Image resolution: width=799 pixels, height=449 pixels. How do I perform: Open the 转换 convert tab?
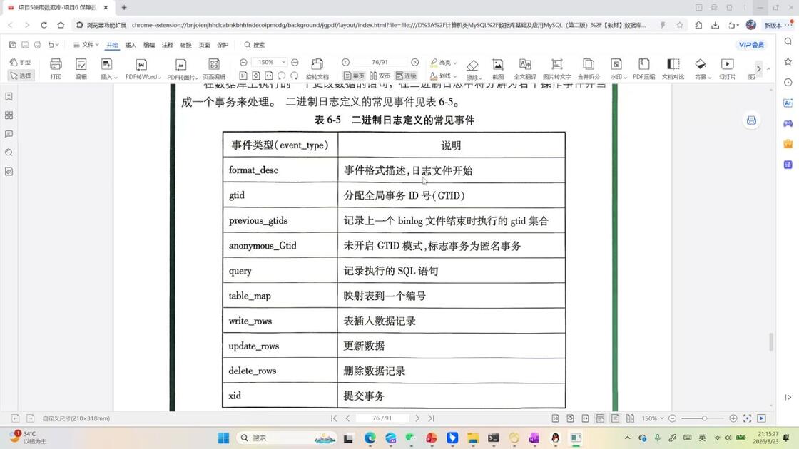(x=186, y=45)
